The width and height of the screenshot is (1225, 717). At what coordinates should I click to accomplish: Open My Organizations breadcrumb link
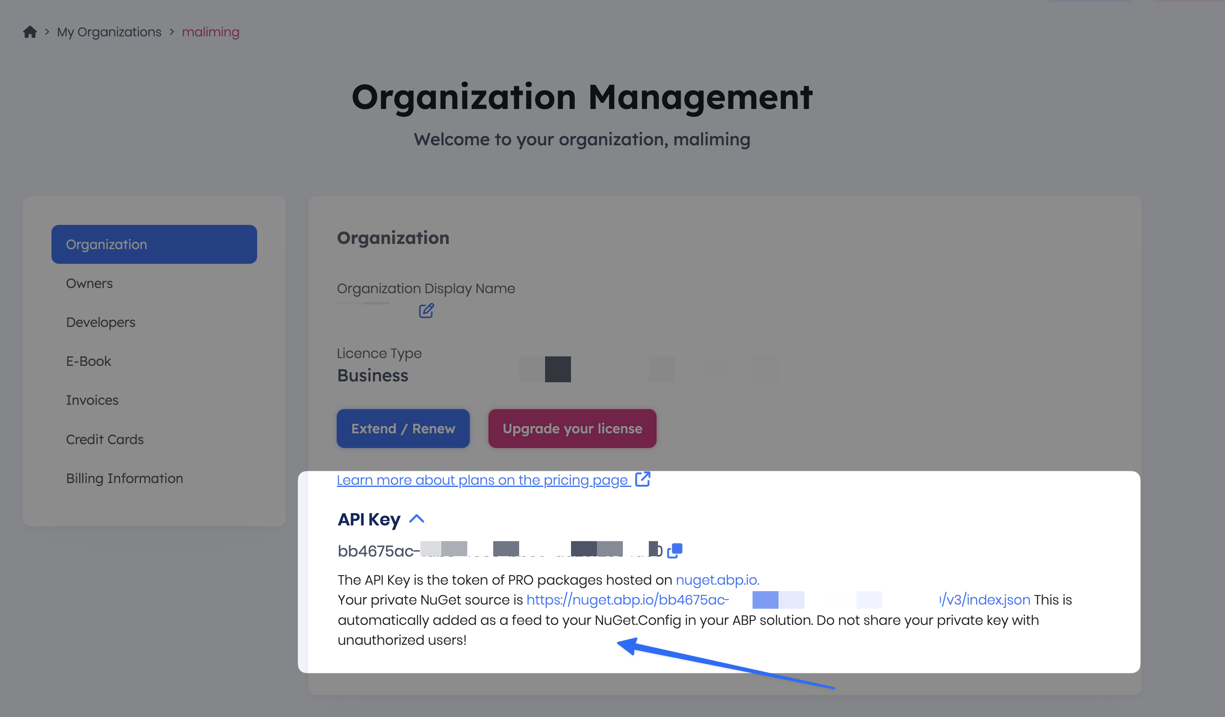pyautogui.click(x=109, y=32)
